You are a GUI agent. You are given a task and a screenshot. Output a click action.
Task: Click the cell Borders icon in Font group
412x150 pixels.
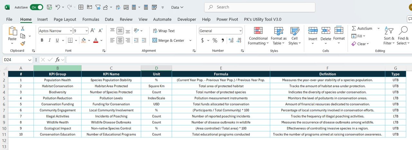[x=70, y=40]
